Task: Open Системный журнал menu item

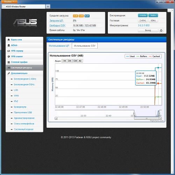Action: [x=24, y=129]
